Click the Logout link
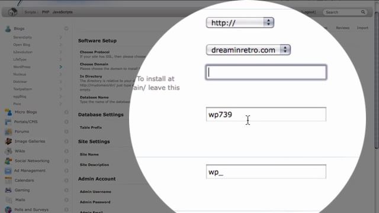The image size is (379, 213). coord(309,12)
